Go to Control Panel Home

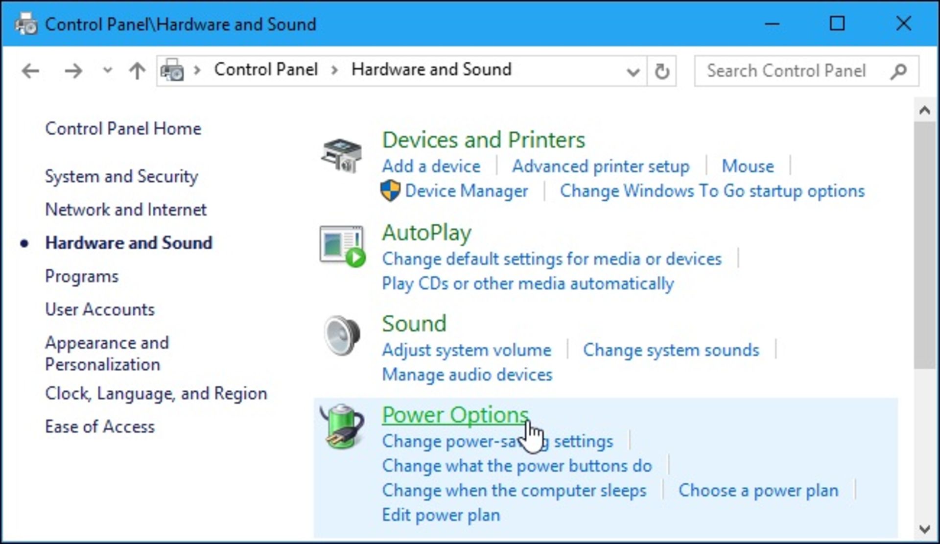(123, 129)
